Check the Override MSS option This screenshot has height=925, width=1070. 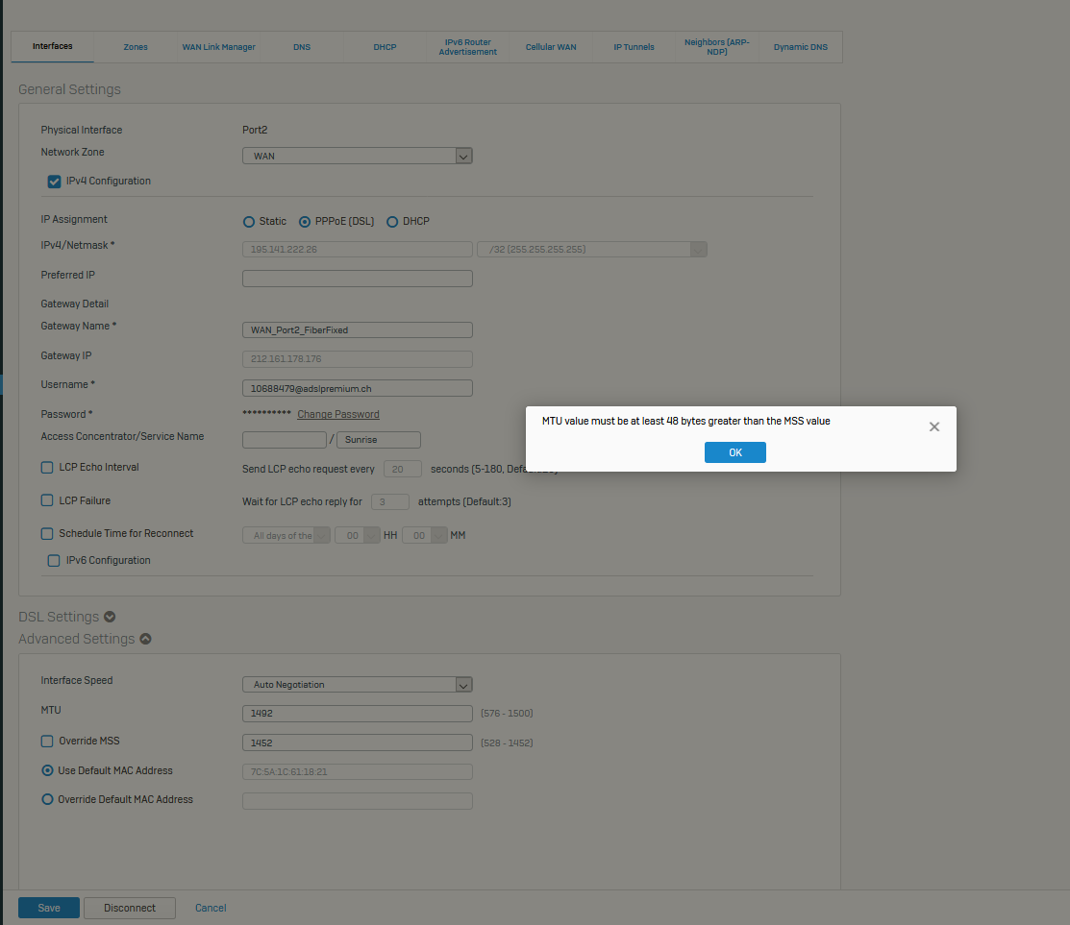[x=47, y=742]
